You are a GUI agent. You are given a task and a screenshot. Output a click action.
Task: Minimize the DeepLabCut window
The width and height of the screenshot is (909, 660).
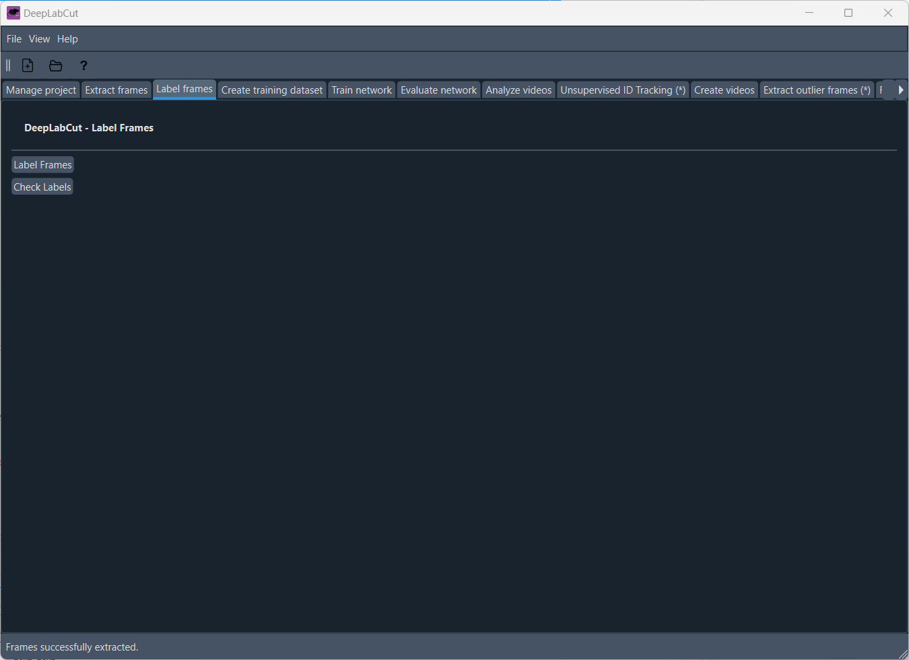pos(809,13)
